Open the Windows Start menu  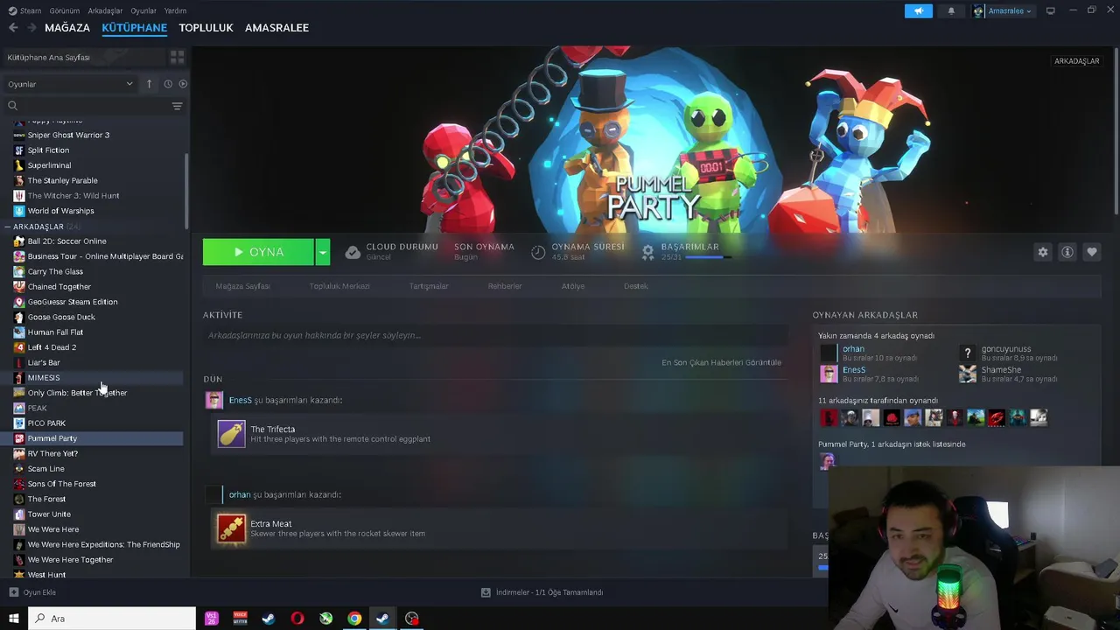(x=13, y=619)
